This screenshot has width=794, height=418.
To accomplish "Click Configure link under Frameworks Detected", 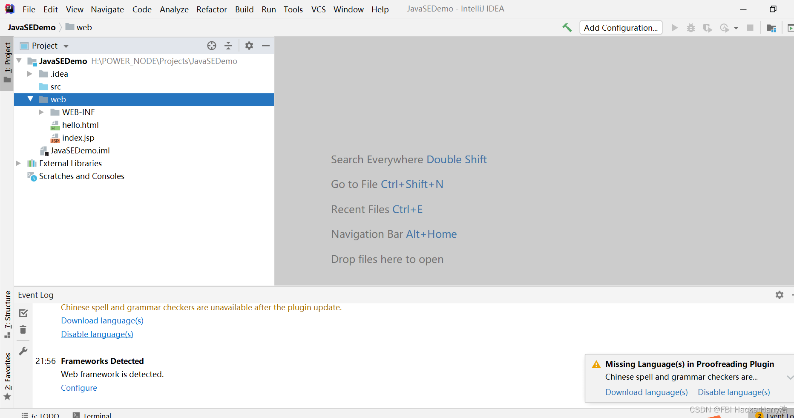I will click(79, 388).
